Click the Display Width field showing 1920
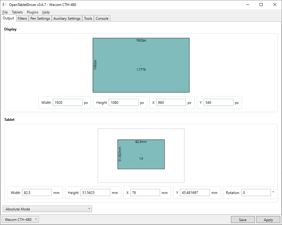Viewport: 282px width, 225px height. [68, 102]
